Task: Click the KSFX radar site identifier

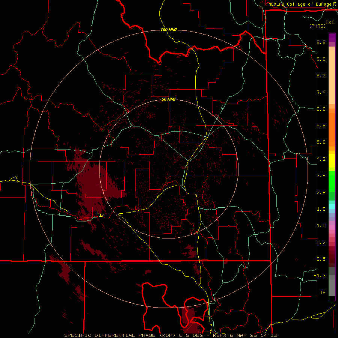Action: (220, 335)
